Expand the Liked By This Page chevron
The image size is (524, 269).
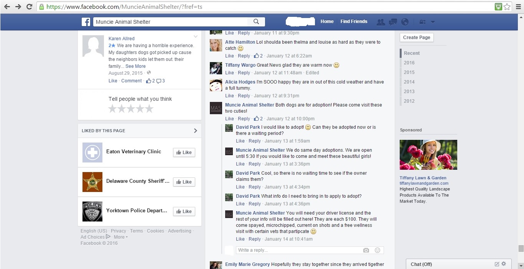point(196,131)
